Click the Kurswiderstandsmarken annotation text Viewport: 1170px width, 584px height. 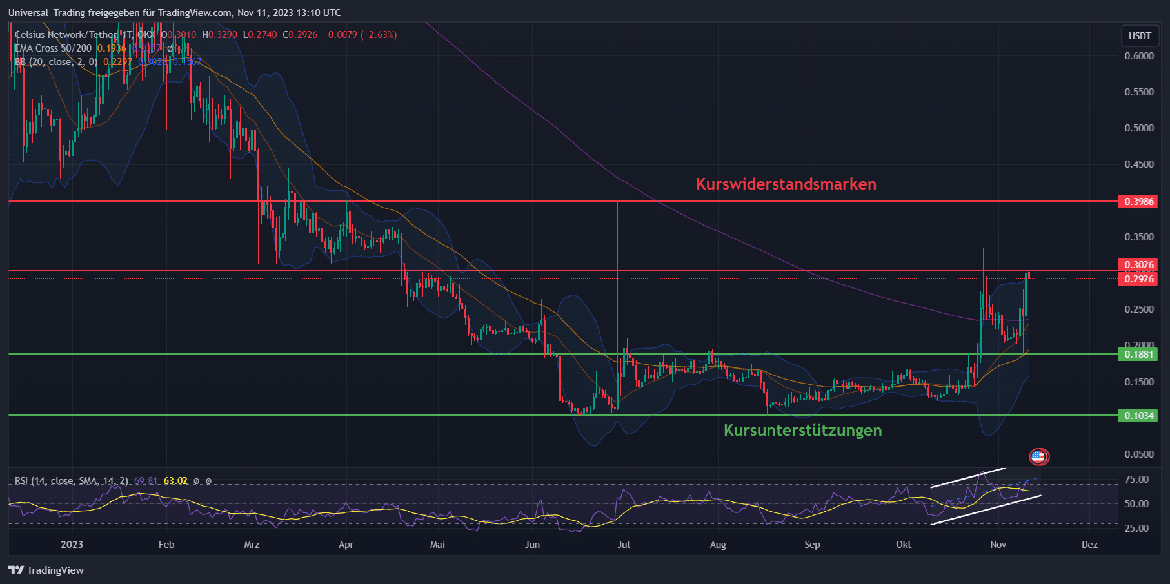coord(786,184)
